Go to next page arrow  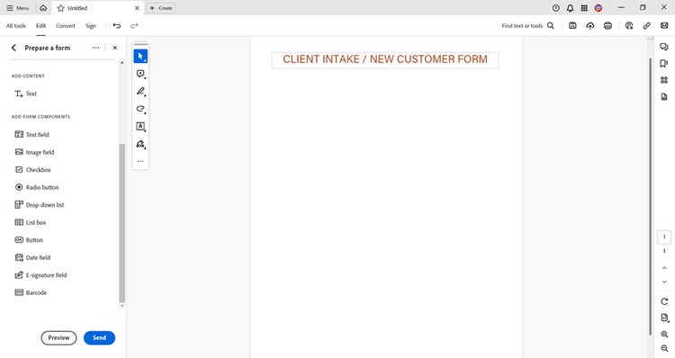coord(664,282)
